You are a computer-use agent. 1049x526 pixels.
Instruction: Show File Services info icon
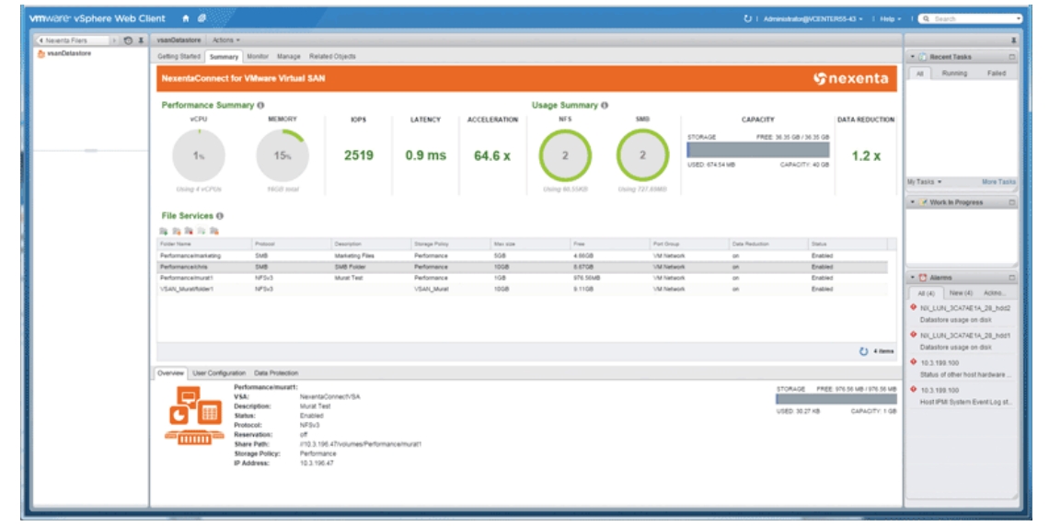[220, 216]
